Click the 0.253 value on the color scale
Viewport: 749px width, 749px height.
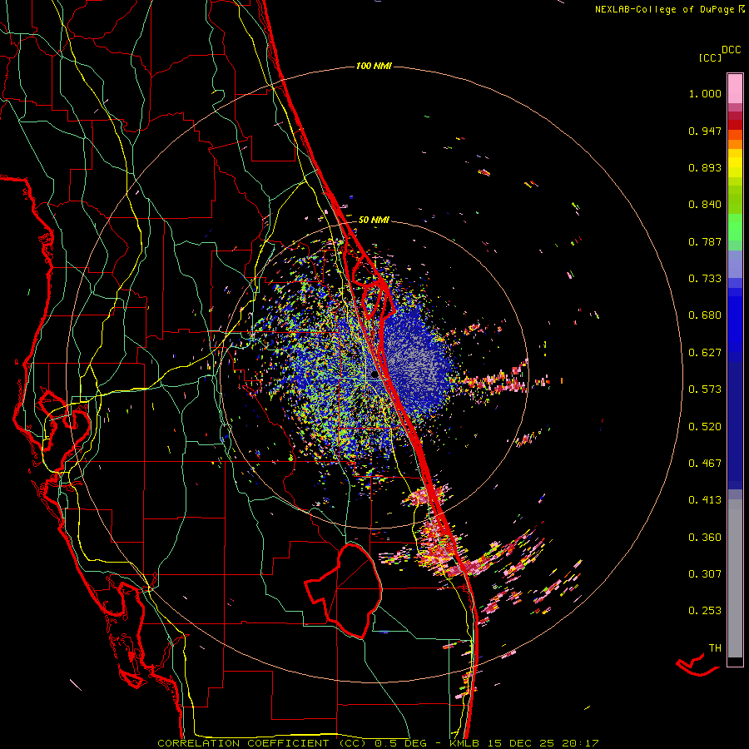(705, 611)
